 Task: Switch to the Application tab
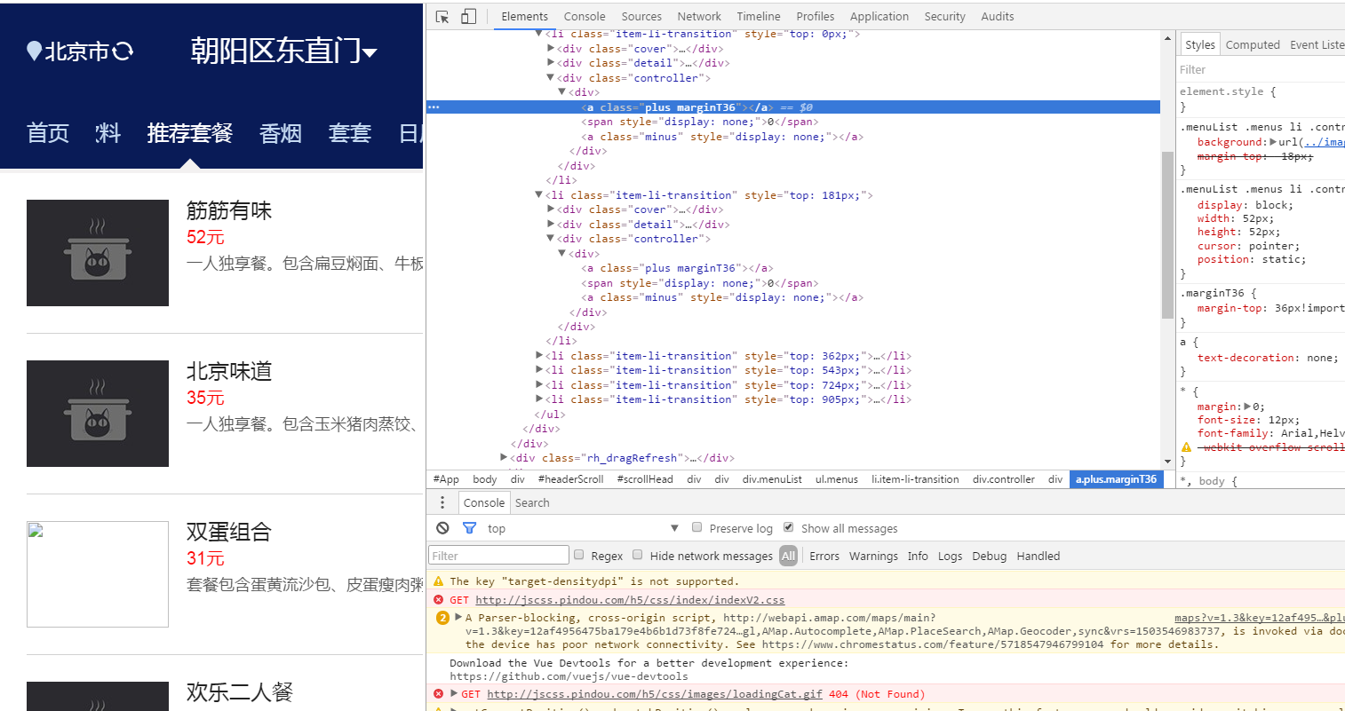879,16
